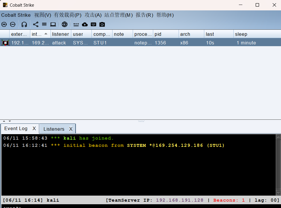Open the 站点管理(M) menu
Image resolution: width=281 pixels, height=208 pixels.
[x=119, y=15]
